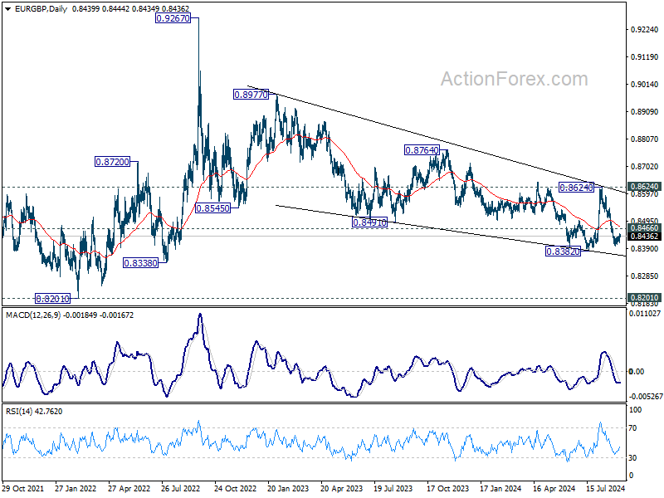This screenshot has height=498, width=664.
Task: Click the 0.87020 price axis value
Action: (645, 167)
